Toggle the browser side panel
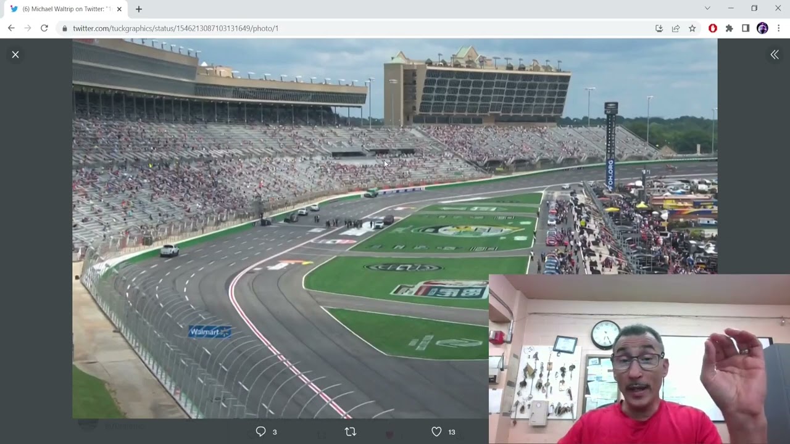 click(746, 28)
